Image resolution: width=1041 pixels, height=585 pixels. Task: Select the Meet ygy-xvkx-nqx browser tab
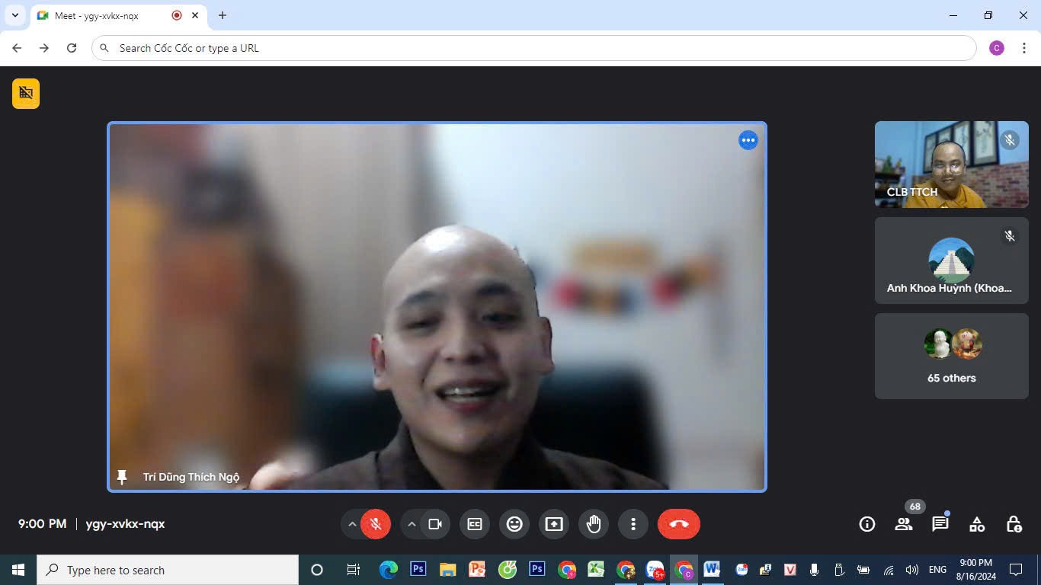point(107,15)
